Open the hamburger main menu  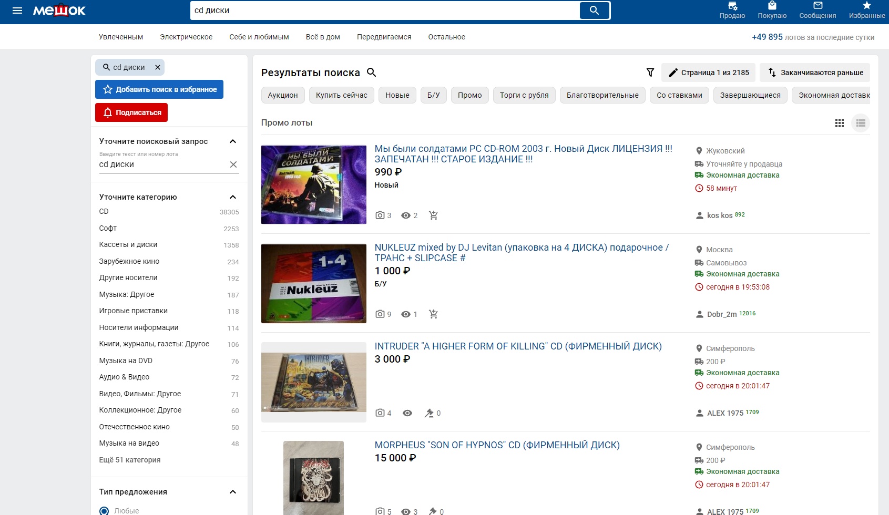pos(17,11)
